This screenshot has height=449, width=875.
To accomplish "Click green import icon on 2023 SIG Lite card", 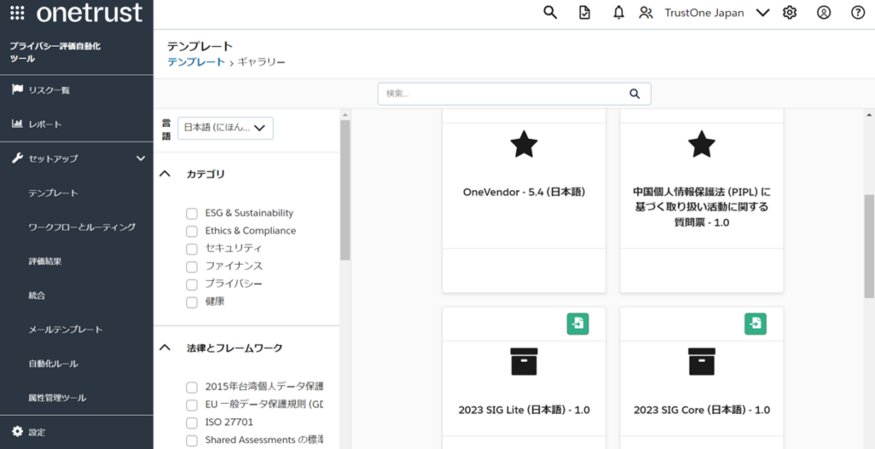I will [x=578, y=324].
